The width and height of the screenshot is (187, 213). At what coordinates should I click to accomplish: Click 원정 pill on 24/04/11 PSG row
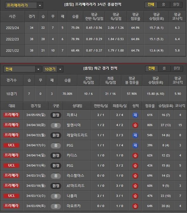pos(56,166)
